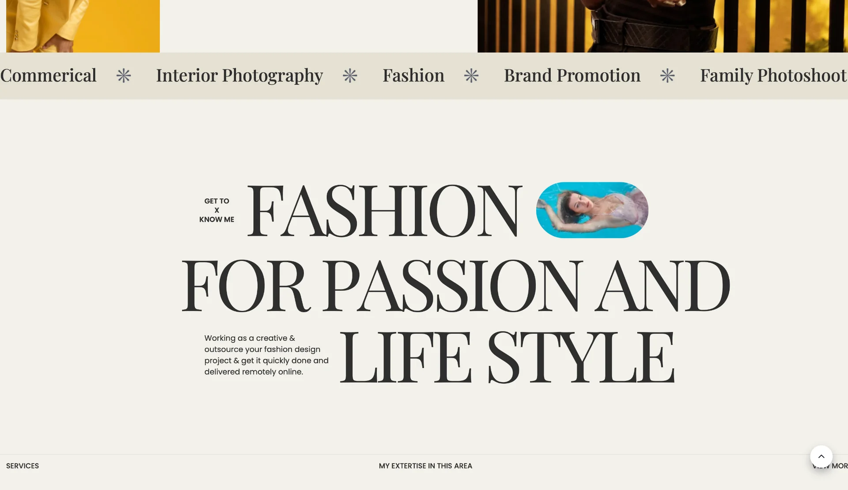This screenshot has width=848, height=490.
Task: Select Commerical in the scrolling banner
Action: (48, 75)
